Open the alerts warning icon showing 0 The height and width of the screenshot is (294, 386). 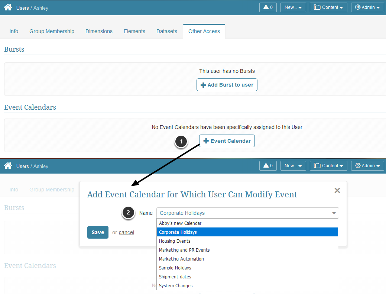[268, 7]
